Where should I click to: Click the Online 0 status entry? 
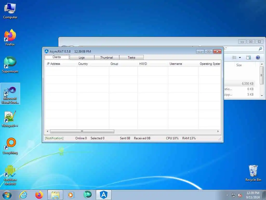81,138
